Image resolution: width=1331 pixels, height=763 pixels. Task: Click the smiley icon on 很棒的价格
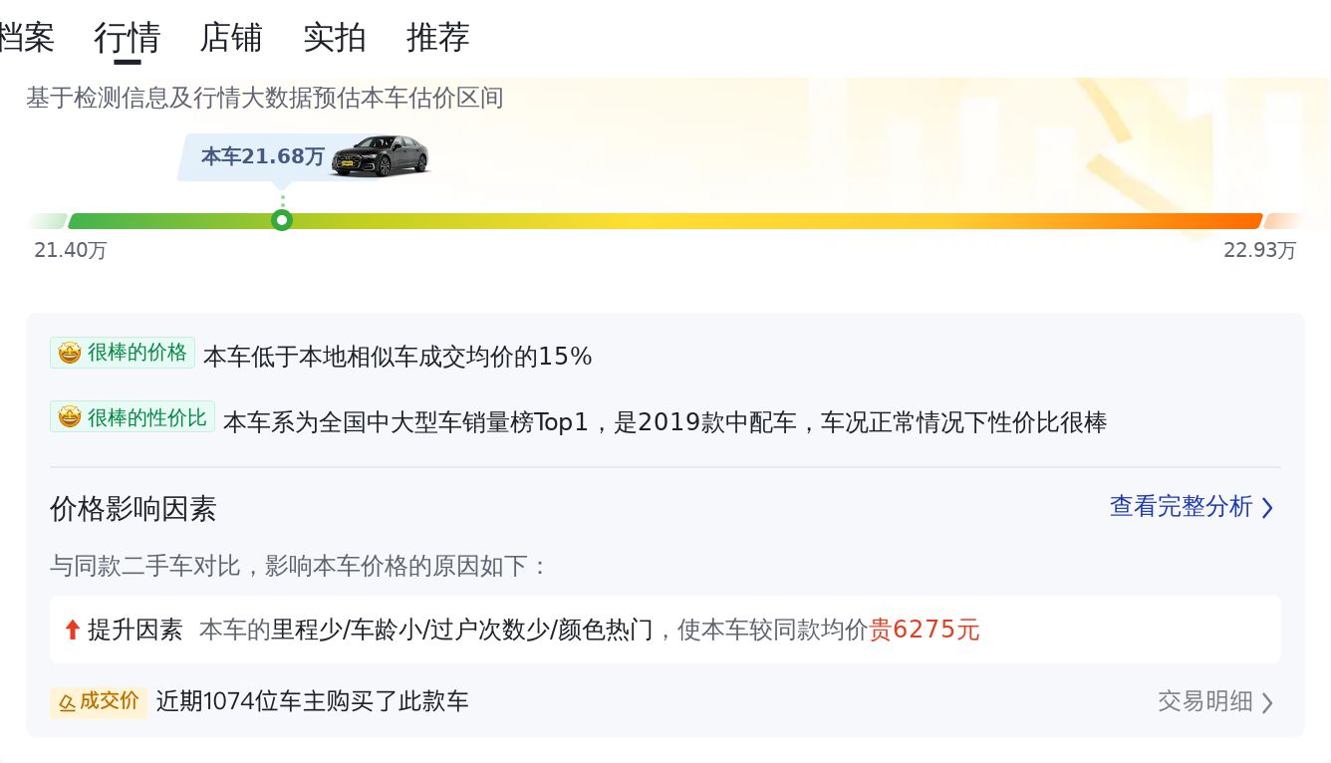[x=70, y=353]
